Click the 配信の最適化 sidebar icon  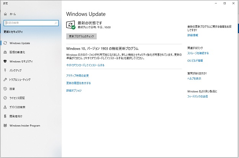5,52
